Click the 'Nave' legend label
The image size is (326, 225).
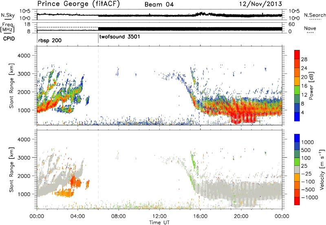coord(310,28)
